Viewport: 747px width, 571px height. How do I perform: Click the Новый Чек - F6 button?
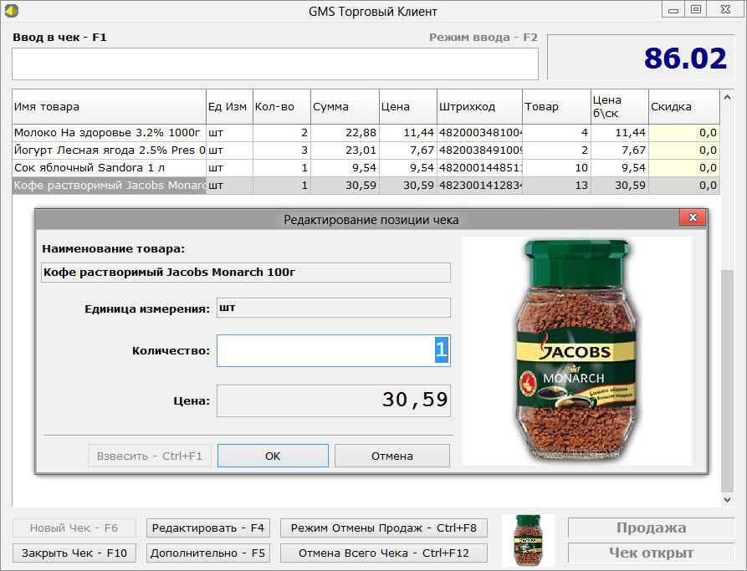pyautogui.click(x=74, y=528)
